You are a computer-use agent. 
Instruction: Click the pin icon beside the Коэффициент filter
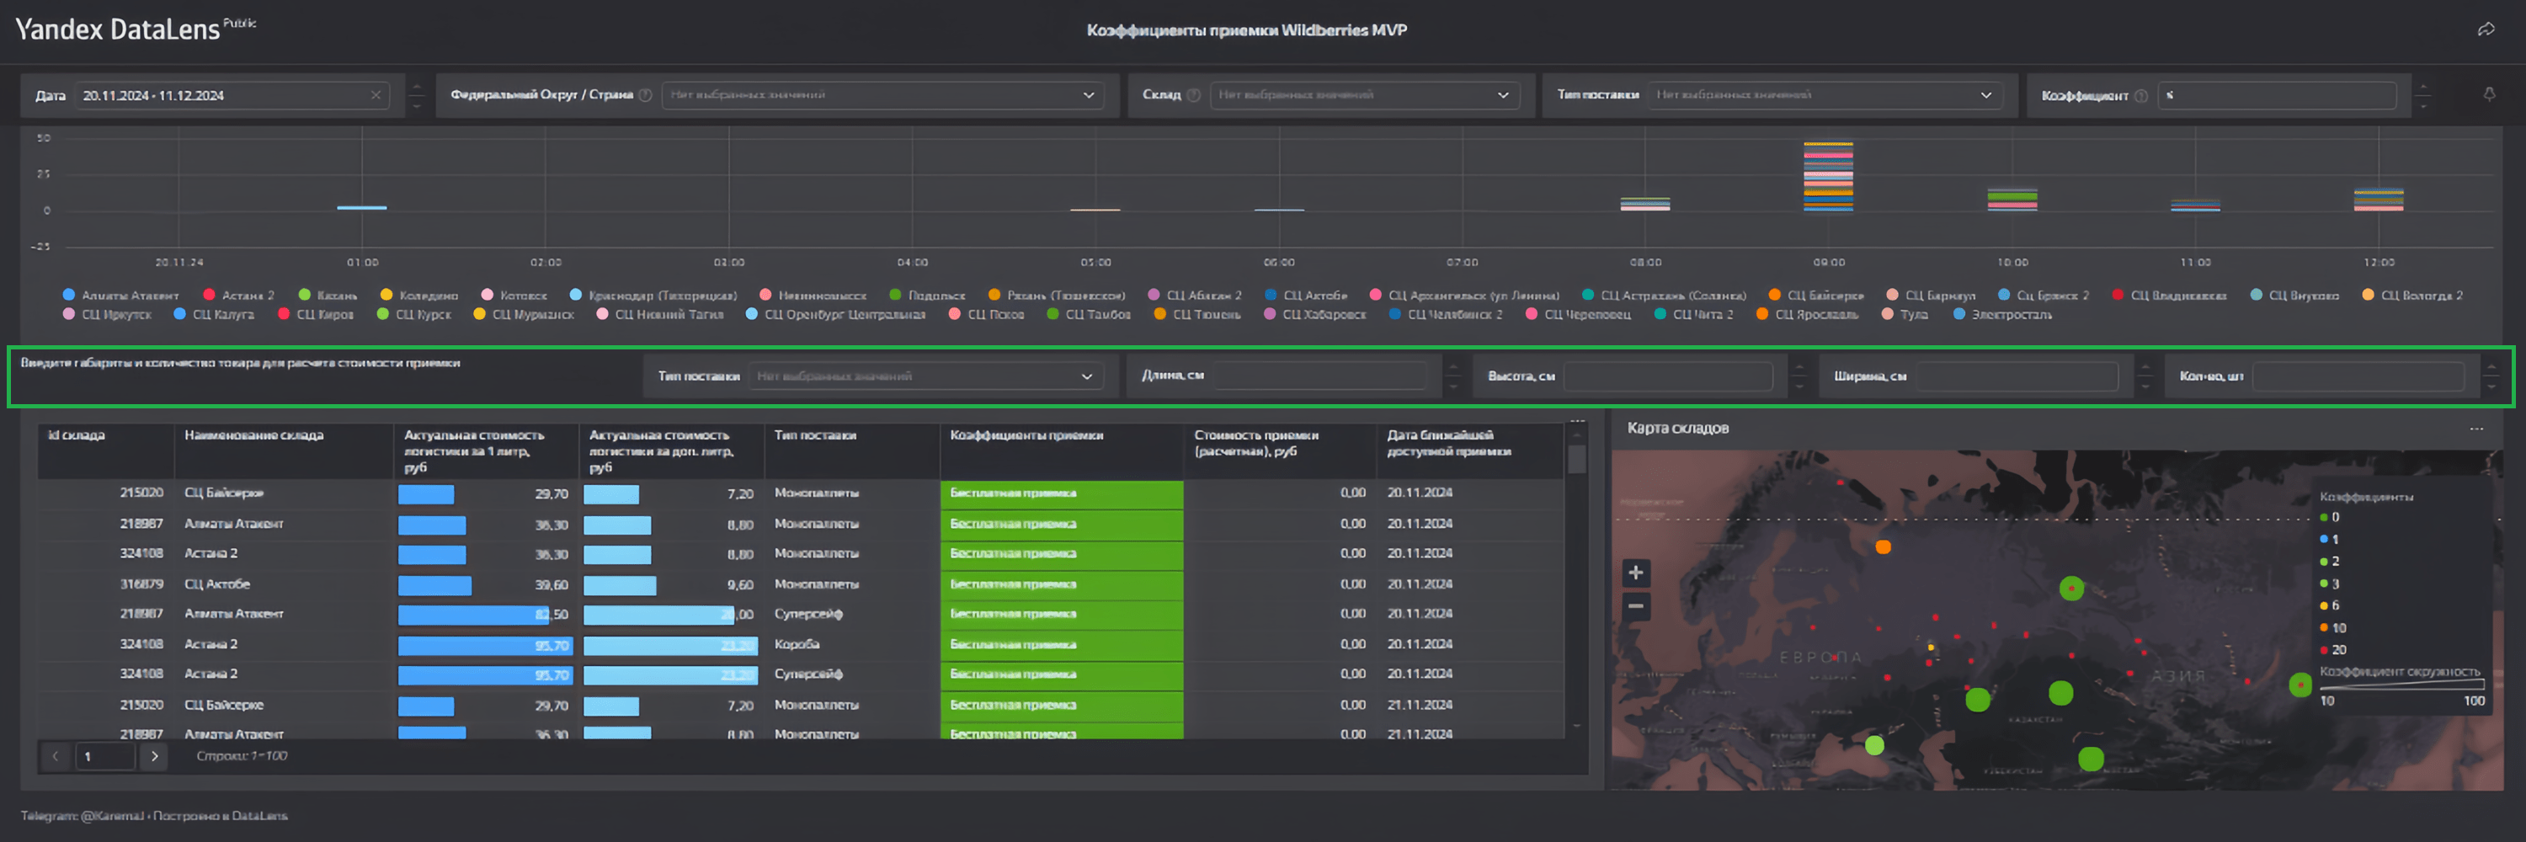tap(2489, 95)
